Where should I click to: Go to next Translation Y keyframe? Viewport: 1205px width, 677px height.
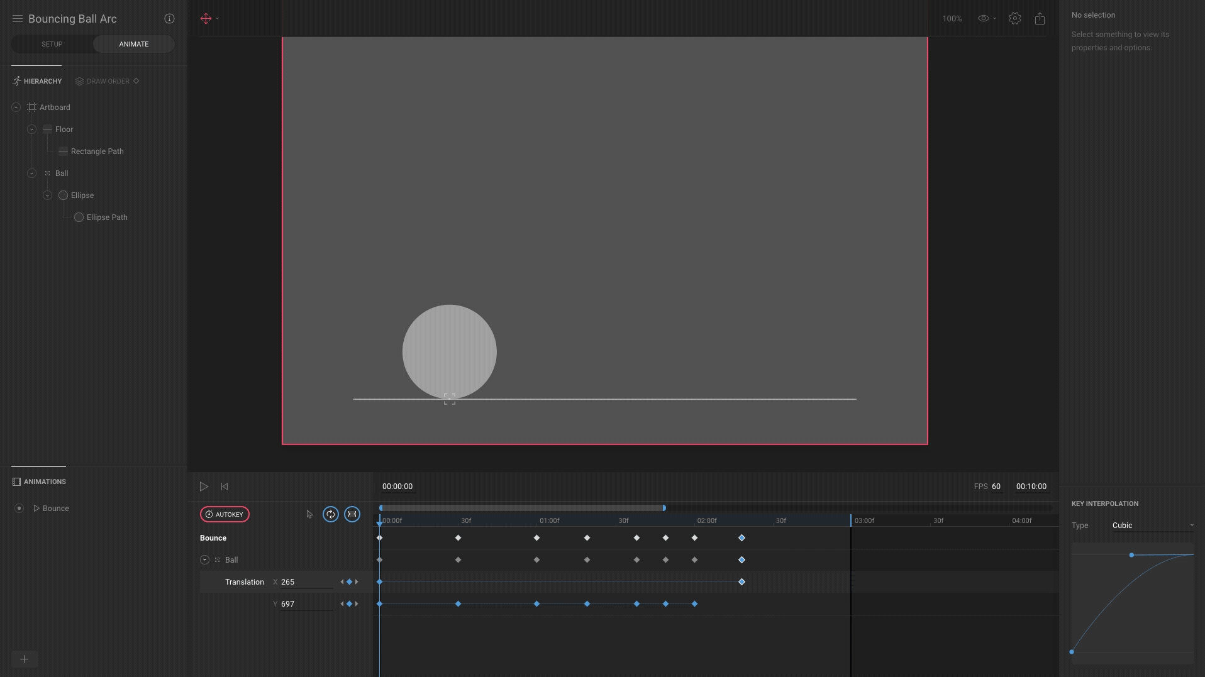[357, 604]
